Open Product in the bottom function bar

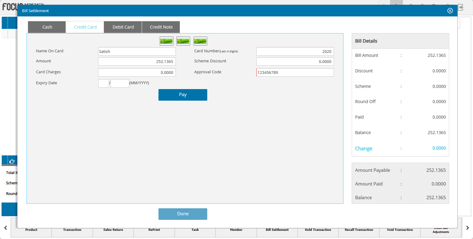tap(31, 230)
